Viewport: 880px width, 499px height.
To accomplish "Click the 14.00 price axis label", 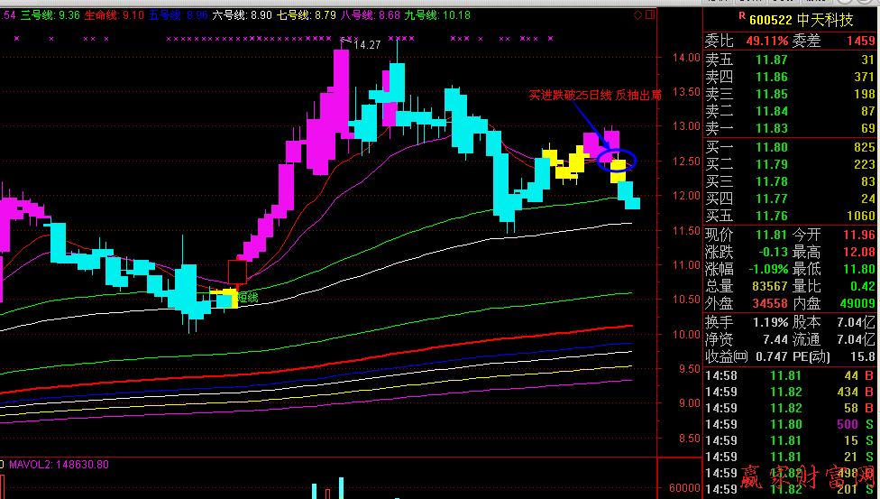I will coord(686,58).
